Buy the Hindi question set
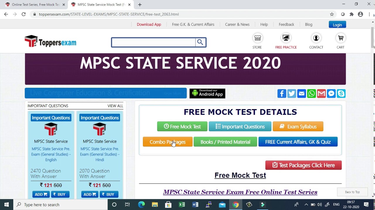 pyautogui.click(x=109, y=195)
